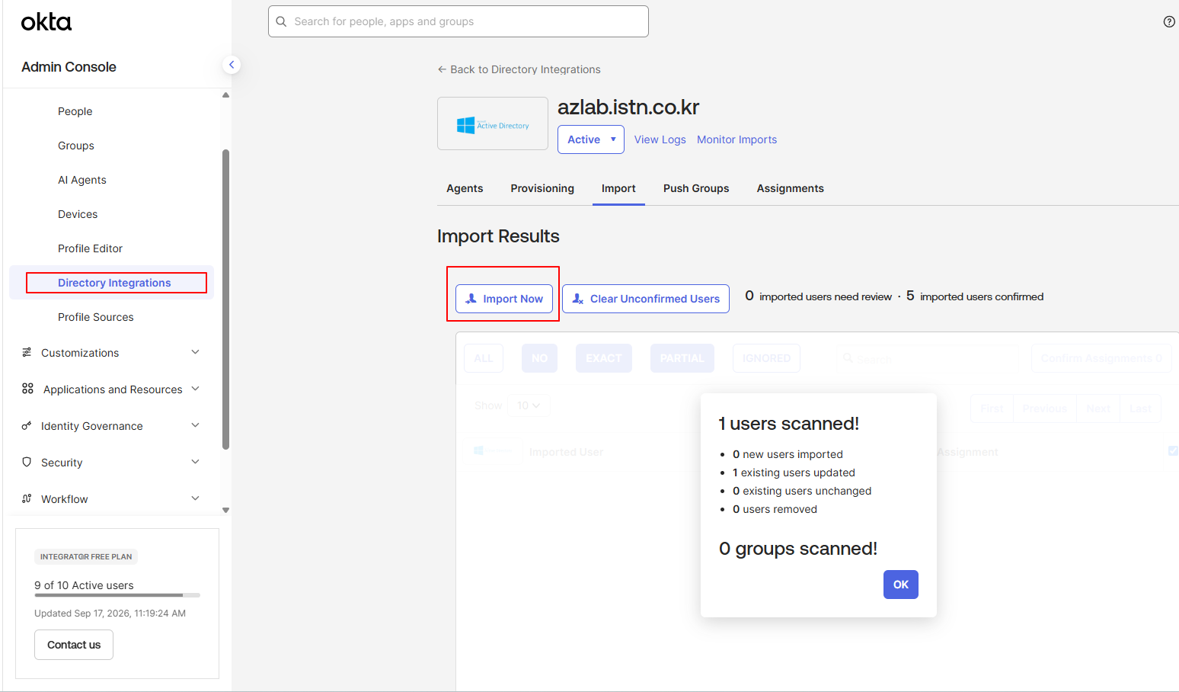Viewport: 1179px width, 692px height.
Task: Switch to the Agents tab
Action: pyautogui.click(x=465, y=188)
